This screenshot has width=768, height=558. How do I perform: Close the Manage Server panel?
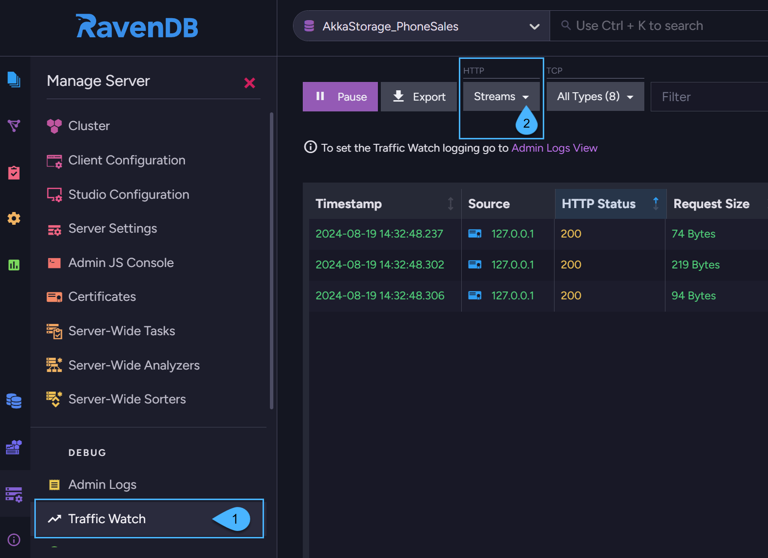[x=250, y=83]
